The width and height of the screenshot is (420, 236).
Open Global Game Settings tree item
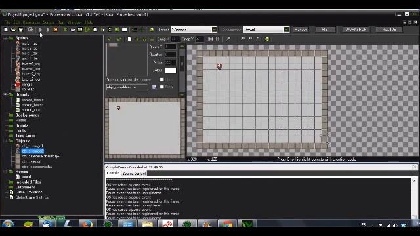tap(32, 197)
